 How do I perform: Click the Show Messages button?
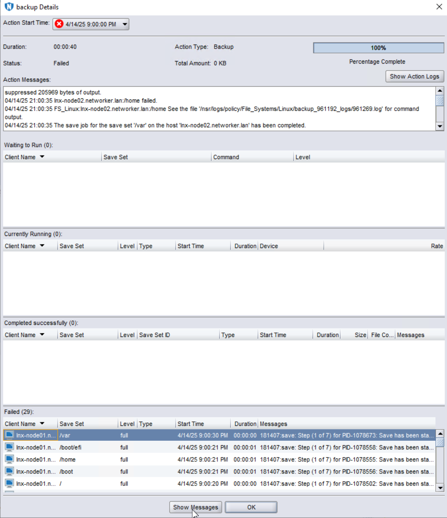click(195, 507)
